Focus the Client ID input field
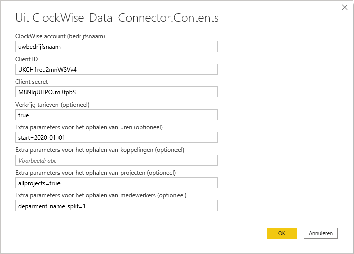The width and height of the screenshot is (354, 254). [x=116, y=69]
